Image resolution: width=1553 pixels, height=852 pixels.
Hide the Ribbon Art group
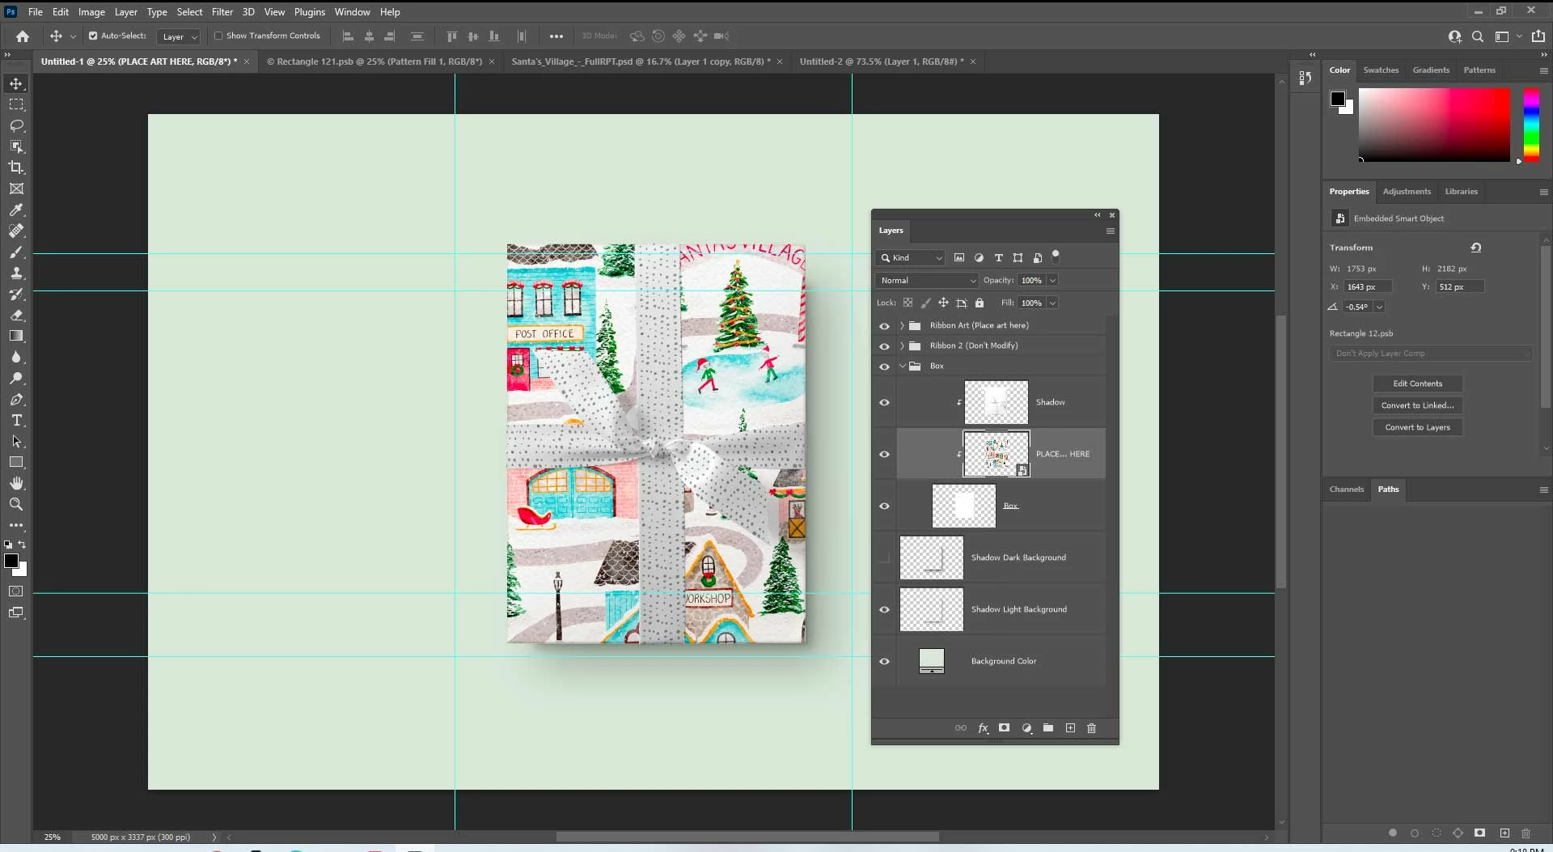tap(884, 326)
